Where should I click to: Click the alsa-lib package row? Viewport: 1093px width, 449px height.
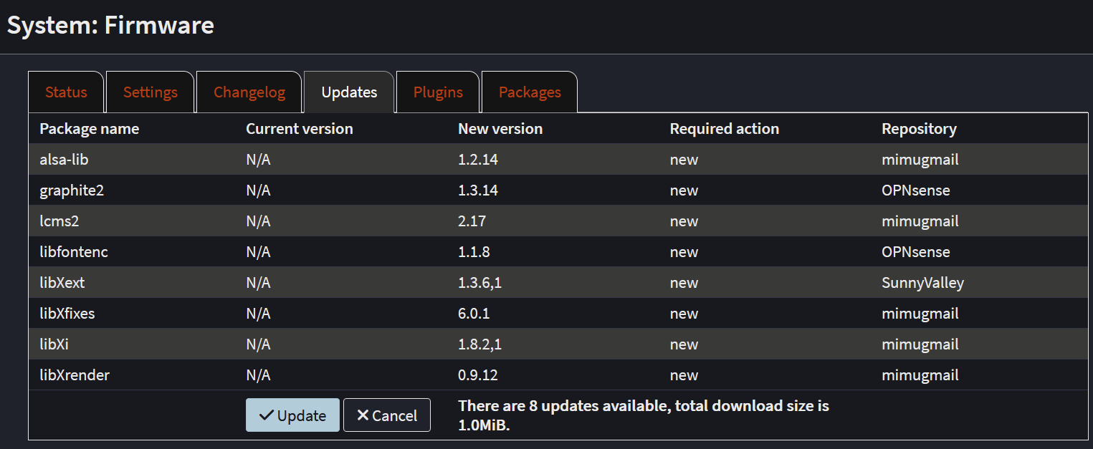tap(64, 160)
